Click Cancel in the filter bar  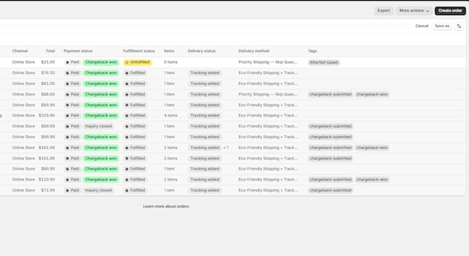pos(421,26)
